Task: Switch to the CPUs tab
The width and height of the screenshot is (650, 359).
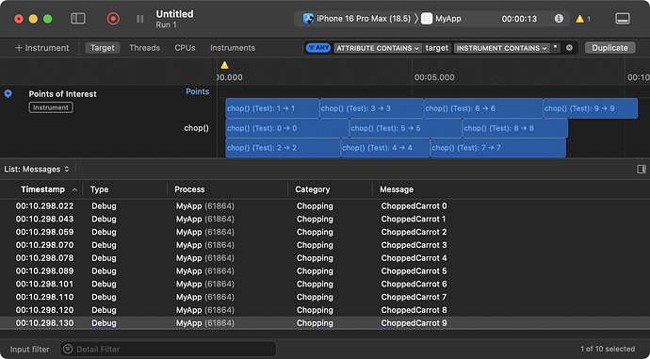Action: click(x=185, y=48)
